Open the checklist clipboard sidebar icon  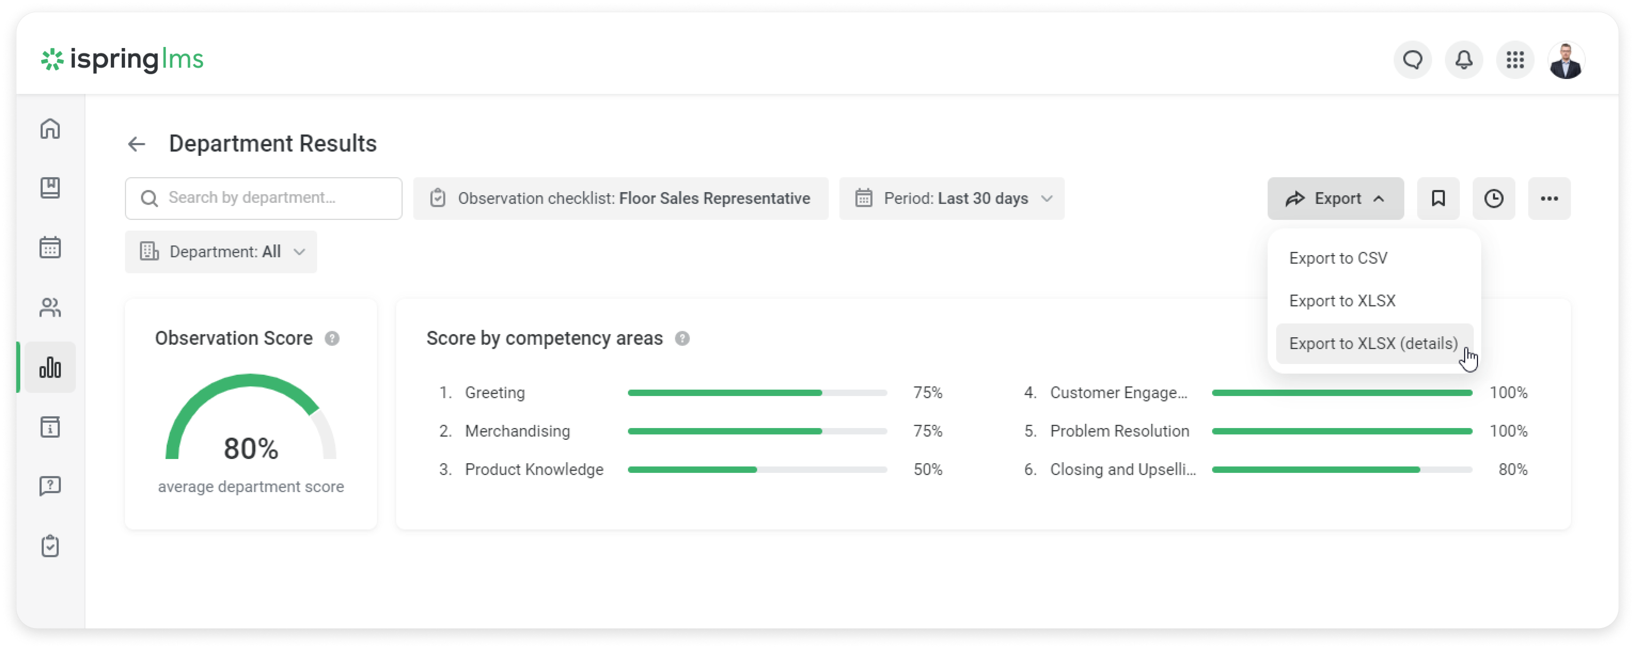50,545
